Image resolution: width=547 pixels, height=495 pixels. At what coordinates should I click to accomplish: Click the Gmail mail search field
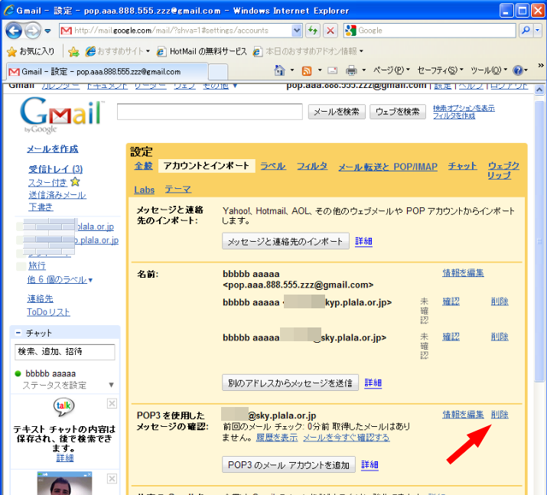pos(210,112)
